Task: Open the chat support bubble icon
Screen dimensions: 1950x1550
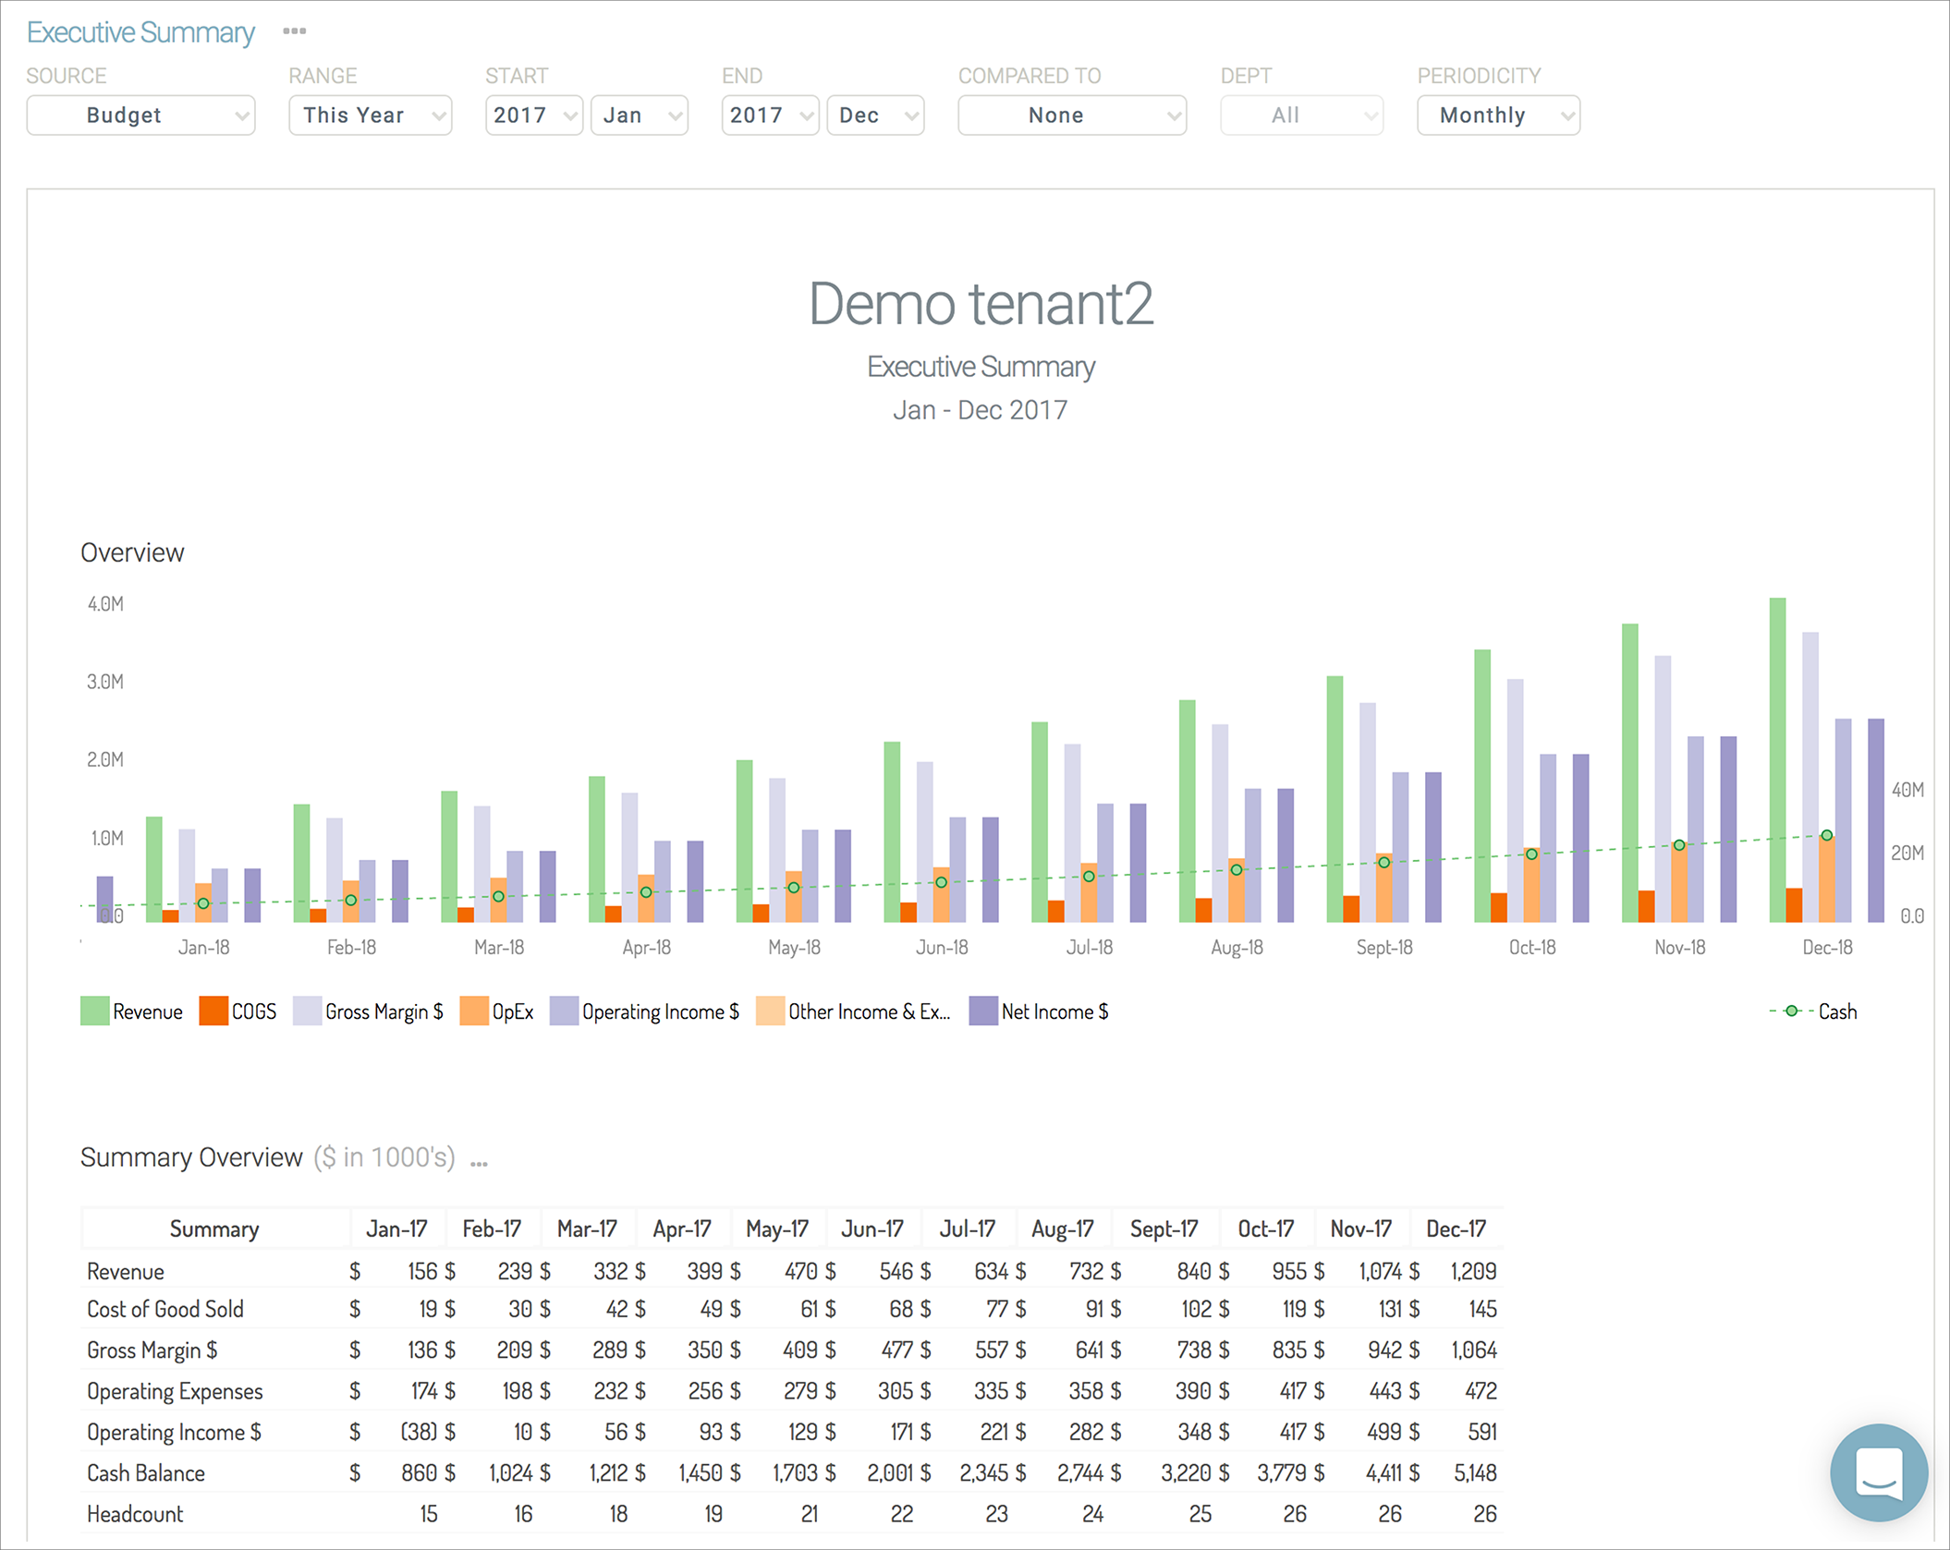Action: (x=1879, y=1471)
